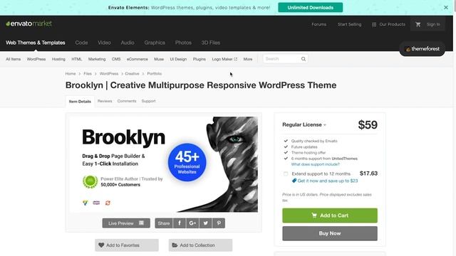Open UI Design submenu item
This screenshot has height=256, width=456.
coord(178,59)
